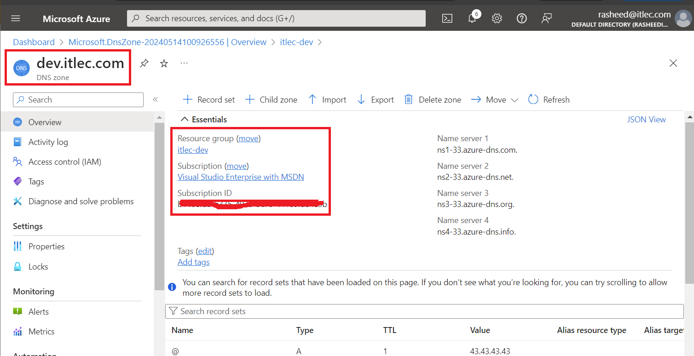Open the more options ellipsis beside title

[x=184, y=63]
